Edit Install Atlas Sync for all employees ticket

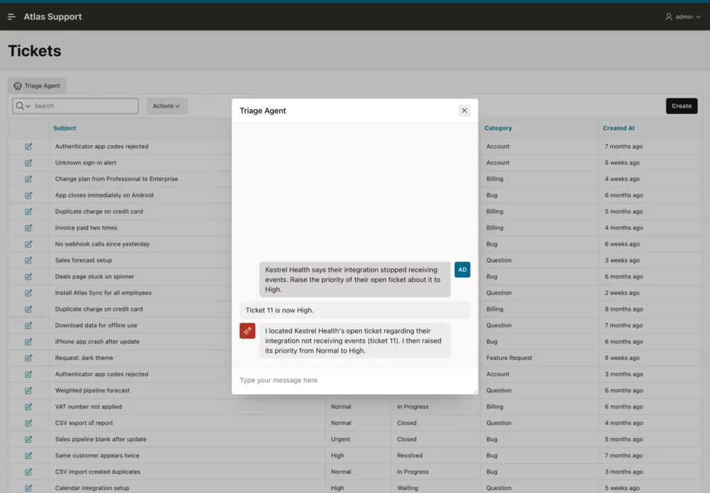pos(28,293)
